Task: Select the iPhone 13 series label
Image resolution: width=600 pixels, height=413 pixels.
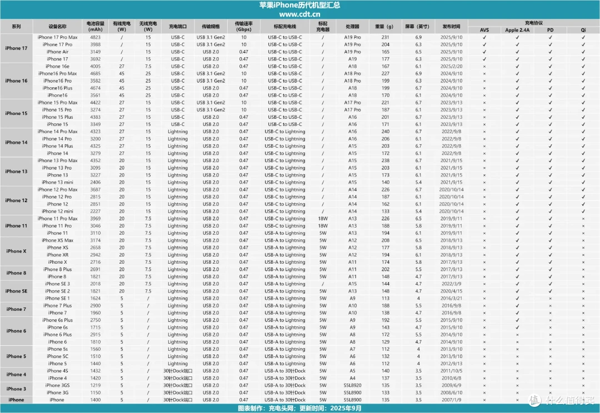Action: coord(16,172)
